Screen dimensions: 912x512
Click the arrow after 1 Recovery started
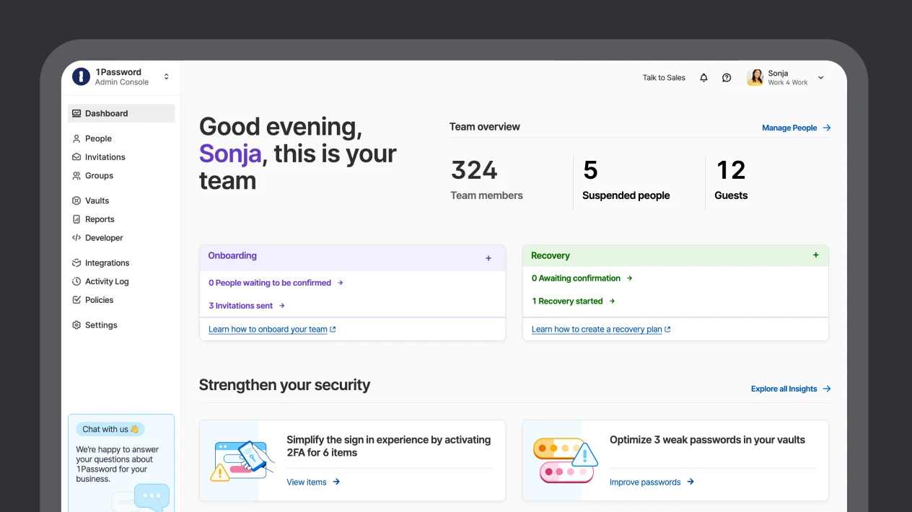(612, 301)
